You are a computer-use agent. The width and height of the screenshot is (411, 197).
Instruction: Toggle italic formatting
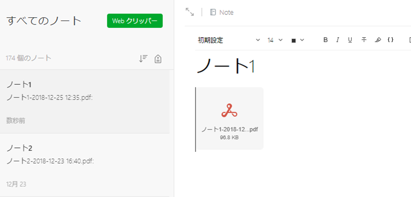338,40
